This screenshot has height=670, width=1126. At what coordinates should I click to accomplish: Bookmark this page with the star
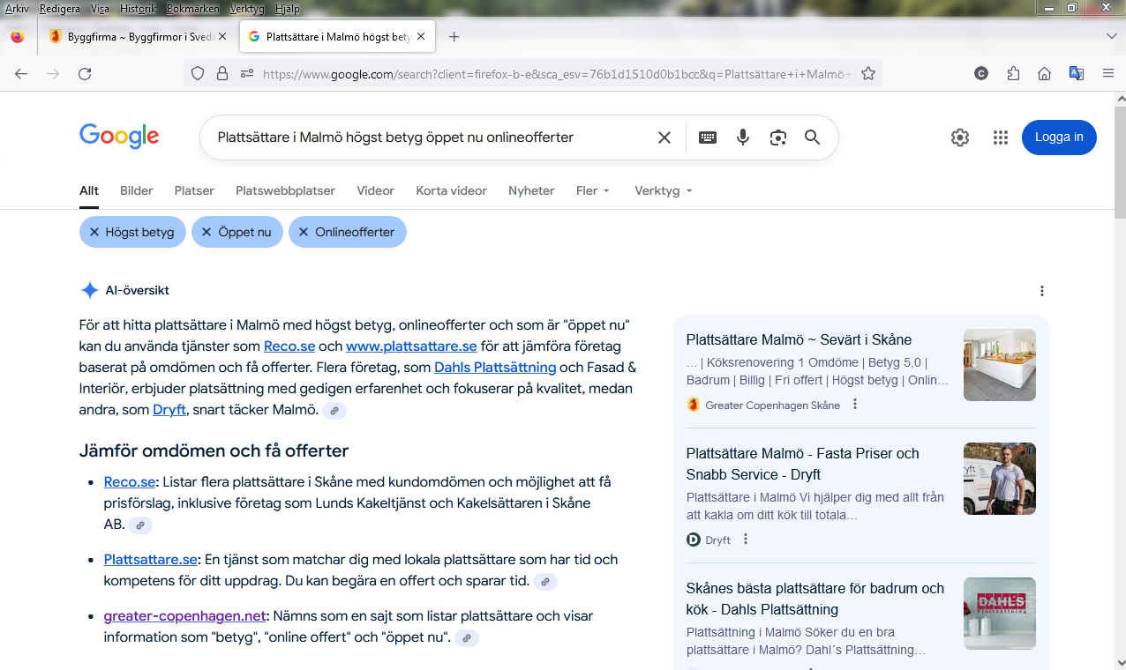868,74
